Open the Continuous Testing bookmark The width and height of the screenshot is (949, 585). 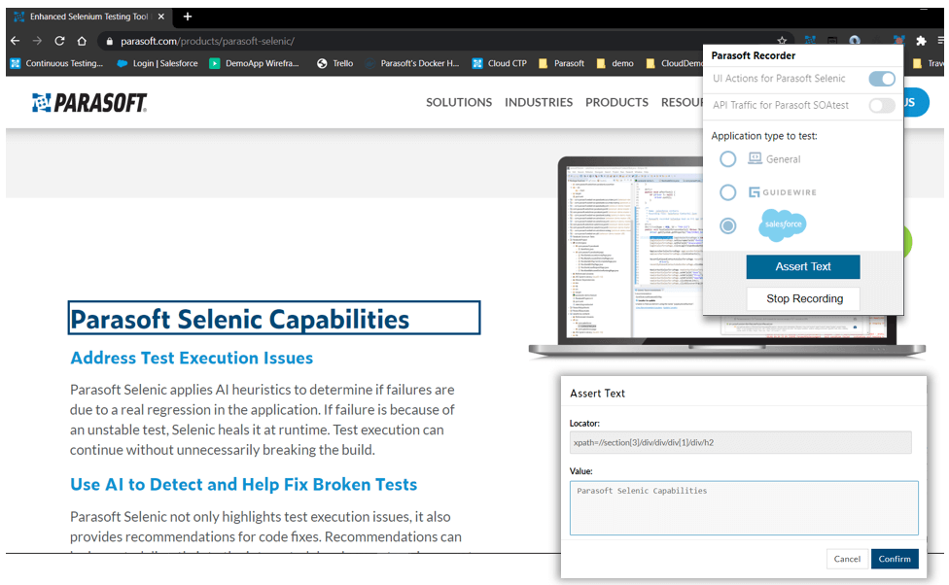(57, 63)
